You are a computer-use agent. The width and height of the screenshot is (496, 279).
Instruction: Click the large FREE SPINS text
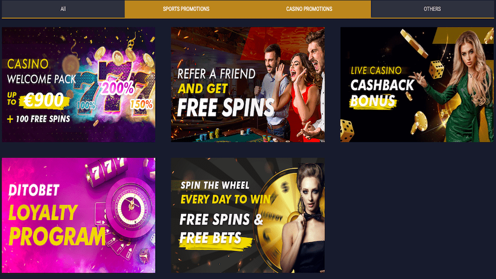pyautogui.click(x=226, y=107)
